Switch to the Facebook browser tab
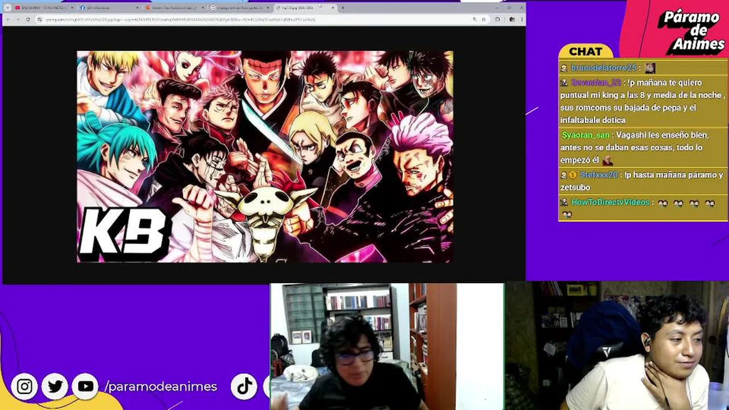 click(x=108, y=8)
